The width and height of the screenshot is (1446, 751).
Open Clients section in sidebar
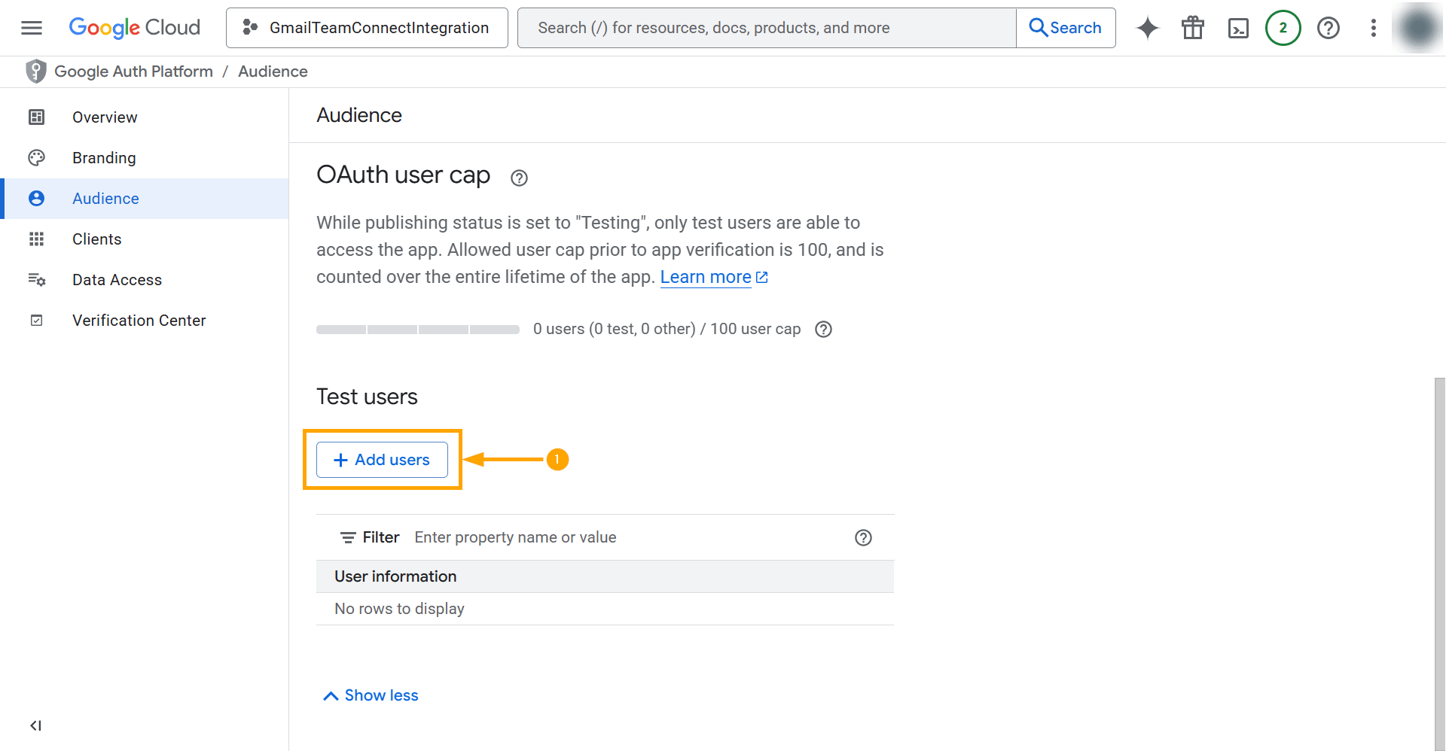tap(96, 239)
